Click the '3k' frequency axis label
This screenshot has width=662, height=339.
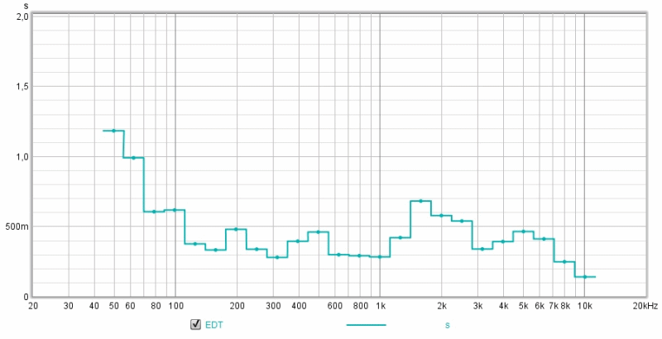(478, 306)
